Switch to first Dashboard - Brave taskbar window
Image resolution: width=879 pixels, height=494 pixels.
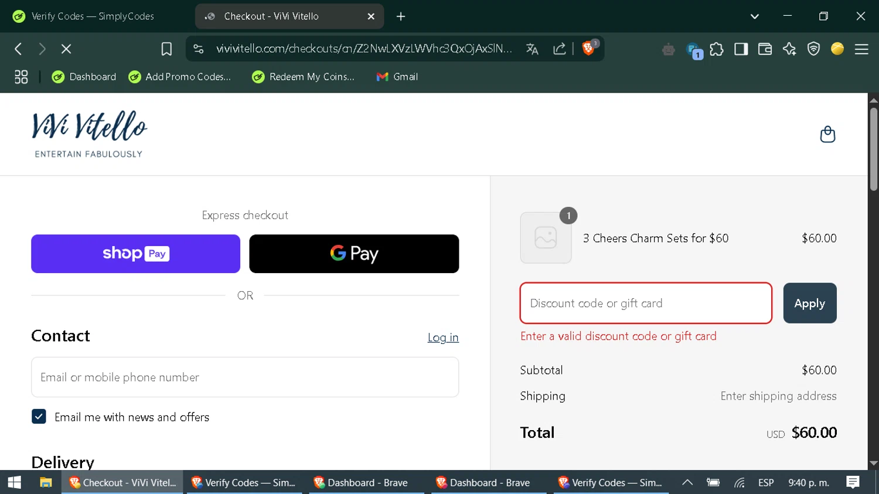pos(367,482)
